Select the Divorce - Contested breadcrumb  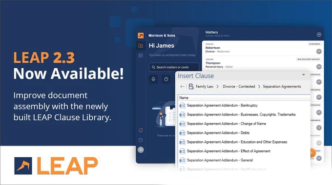pyautogui.click(x=239, y=86)
